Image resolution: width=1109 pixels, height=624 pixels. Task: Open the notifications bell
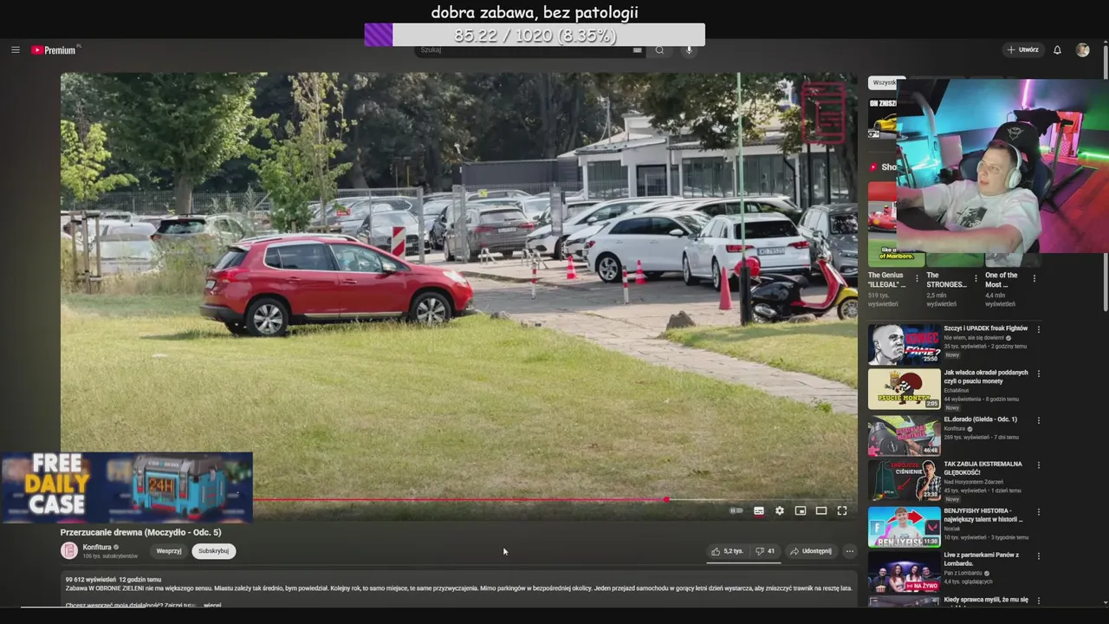click(1057, 50)
